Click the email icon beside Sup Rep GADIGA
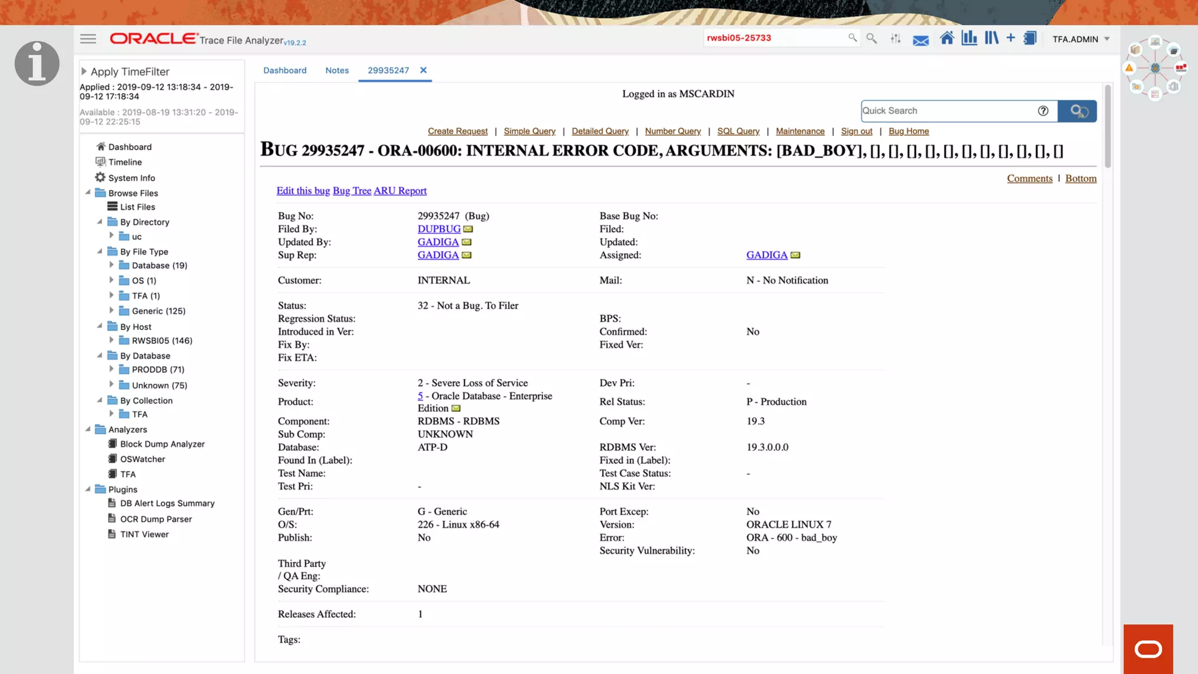The width and height of the screenshot is (1198, 674). 466,255
